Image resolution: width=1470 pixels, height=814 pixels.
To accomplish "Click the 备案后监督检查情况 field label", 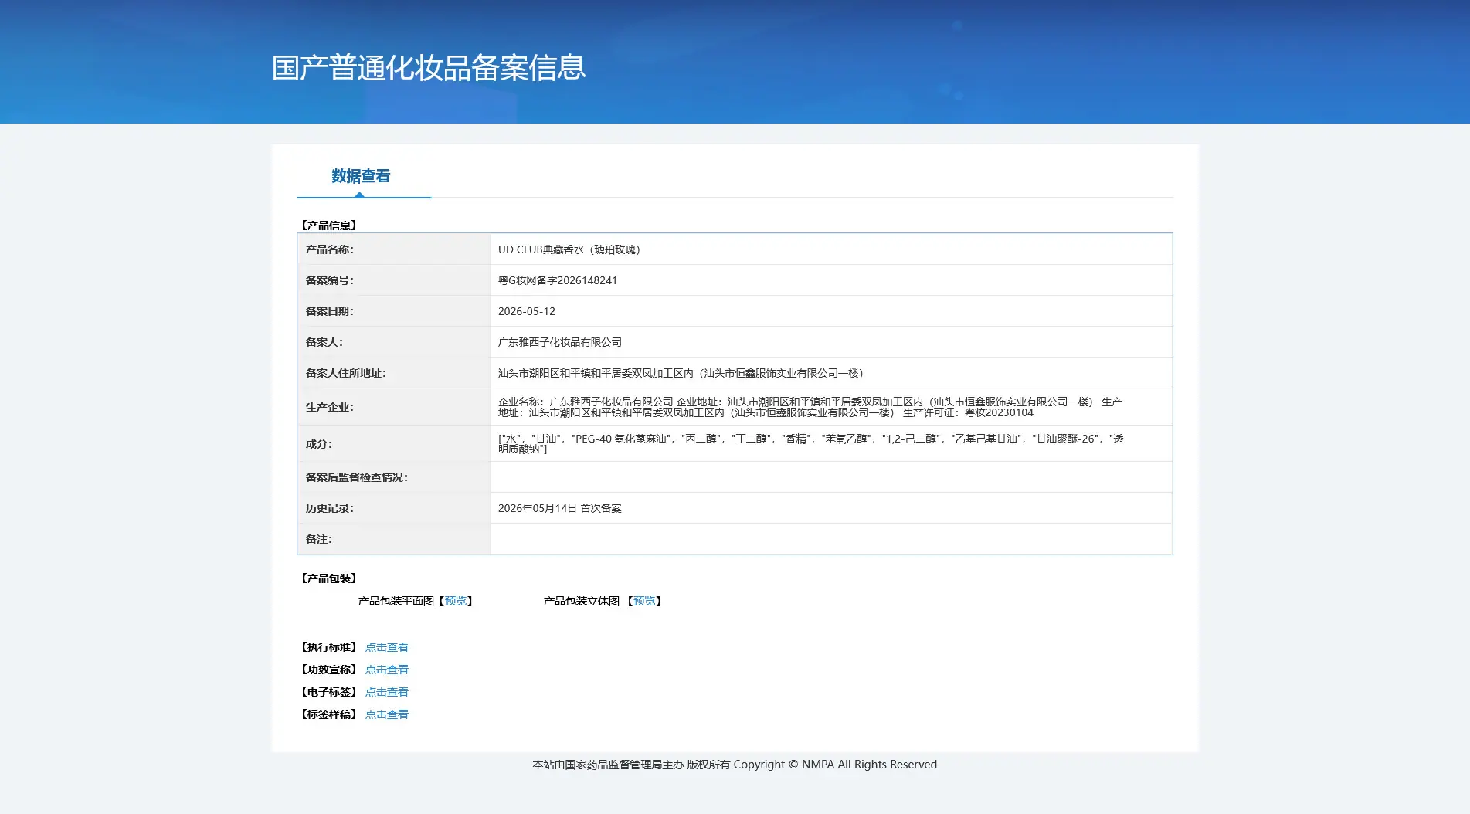I will (x=357, y=477).
